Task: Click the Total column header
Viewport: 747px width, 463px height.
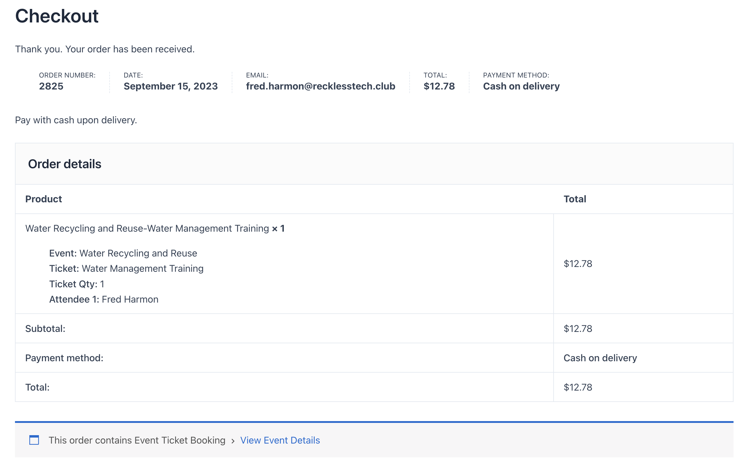Action: (x=575, y=199)
